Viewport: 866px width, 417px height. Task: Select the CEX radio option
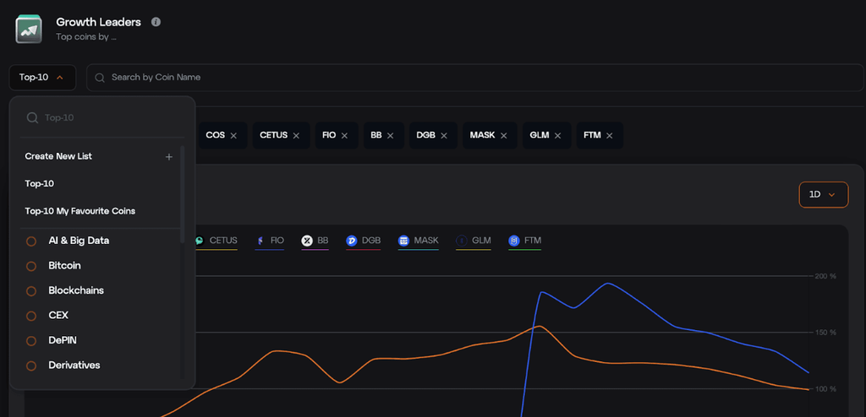coord(31,316)
